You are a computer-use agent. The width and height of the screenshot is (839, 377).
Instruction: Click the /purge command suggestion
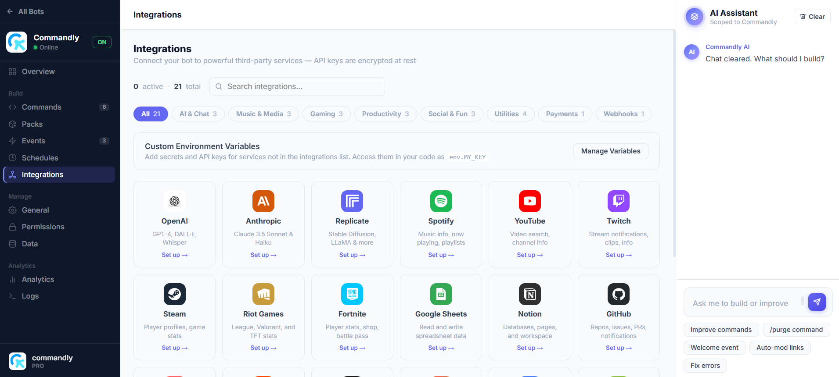(796, 330)
